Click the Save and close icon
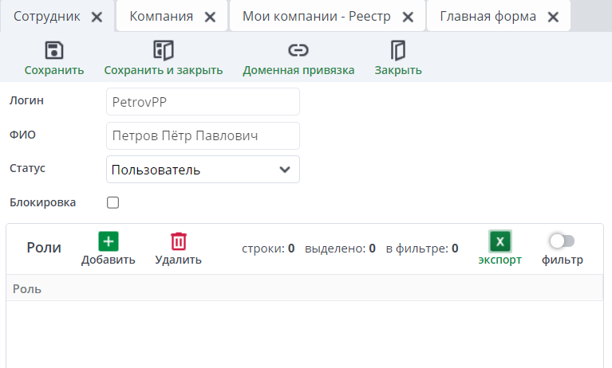Viewport: 612px width, 368px height. coord(163,51)
